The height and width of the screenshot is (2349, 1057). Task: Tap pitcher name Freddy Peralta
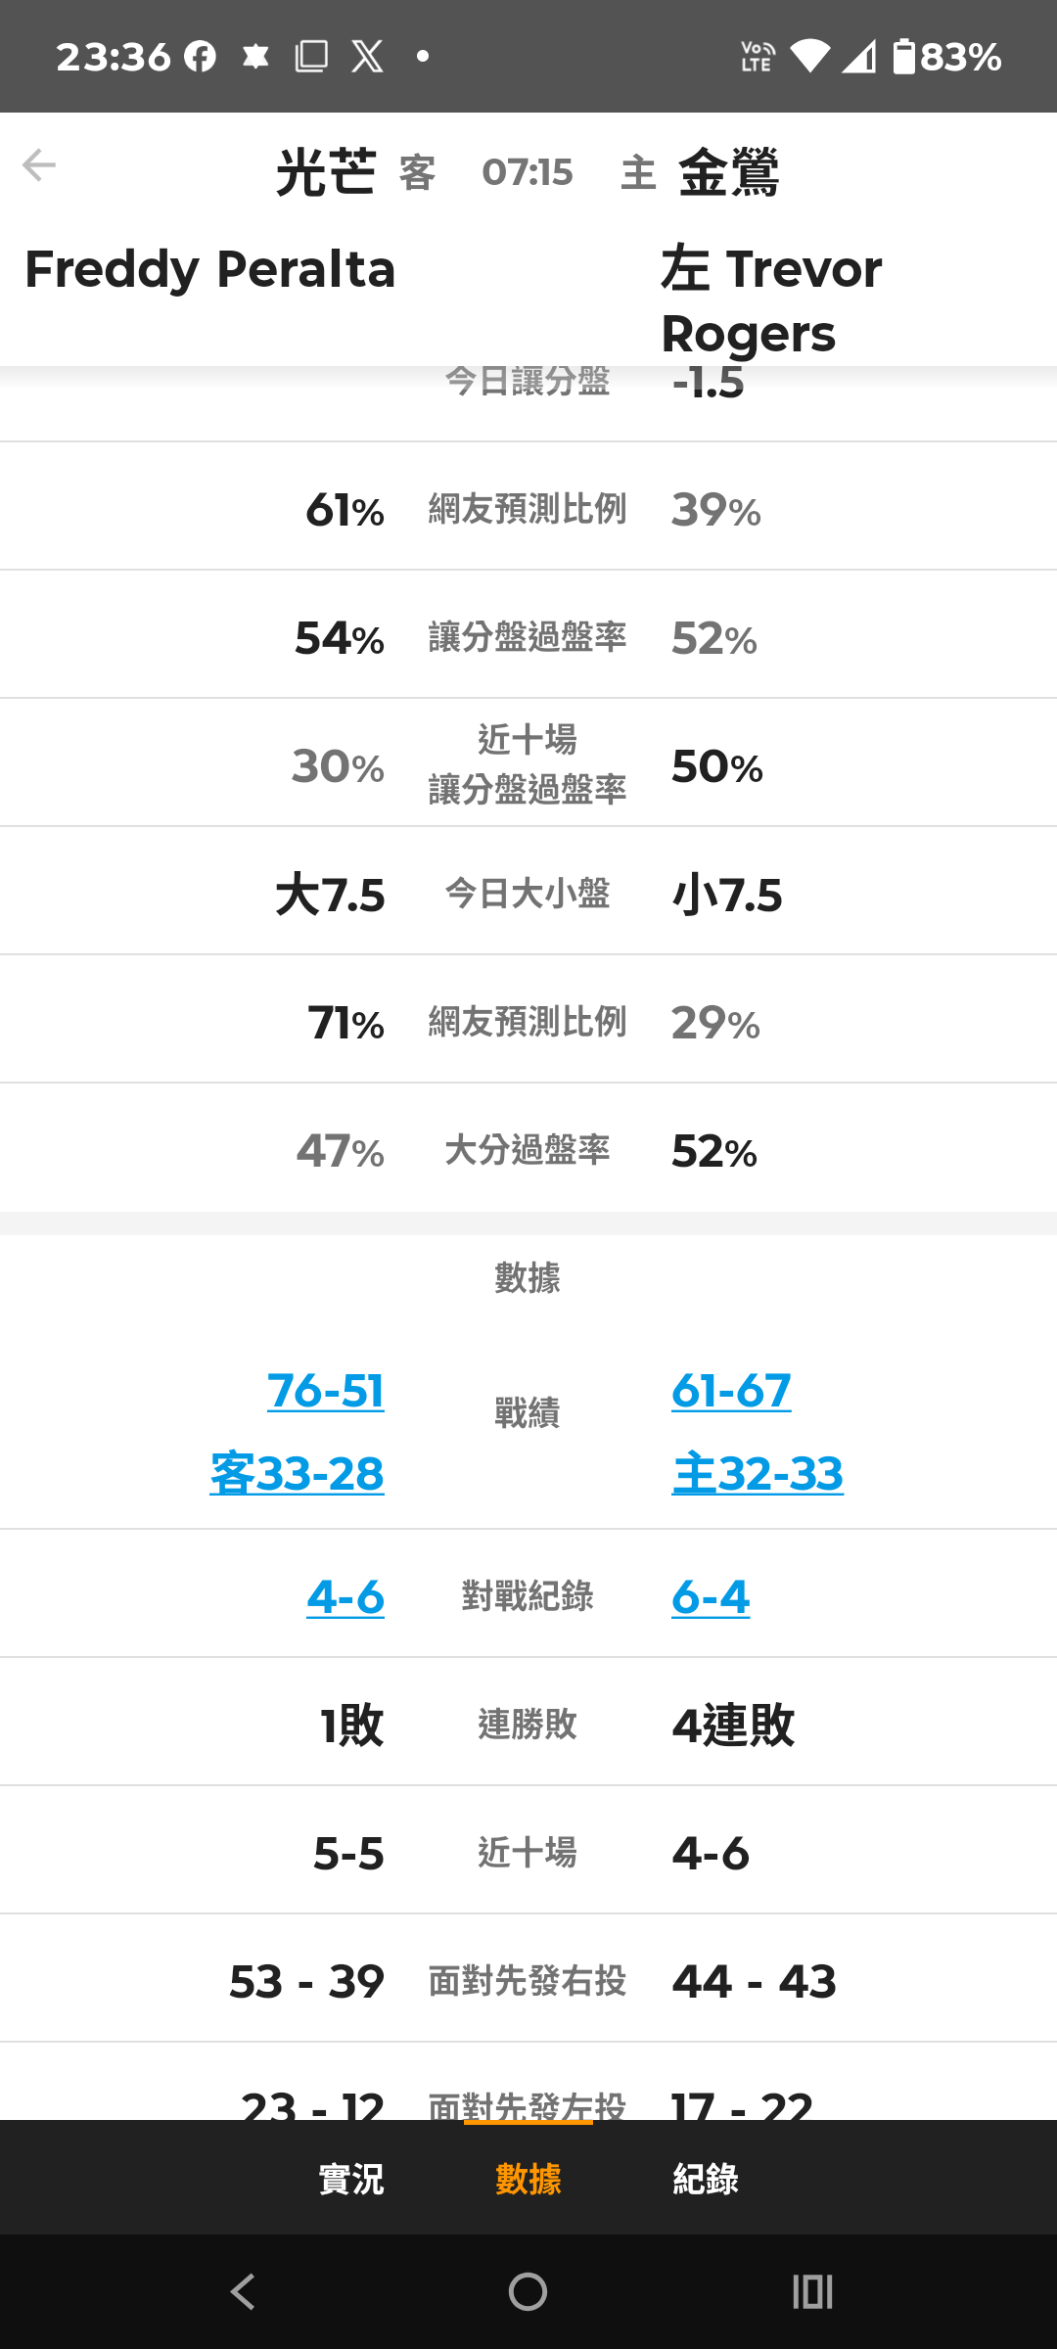(209, 269)
